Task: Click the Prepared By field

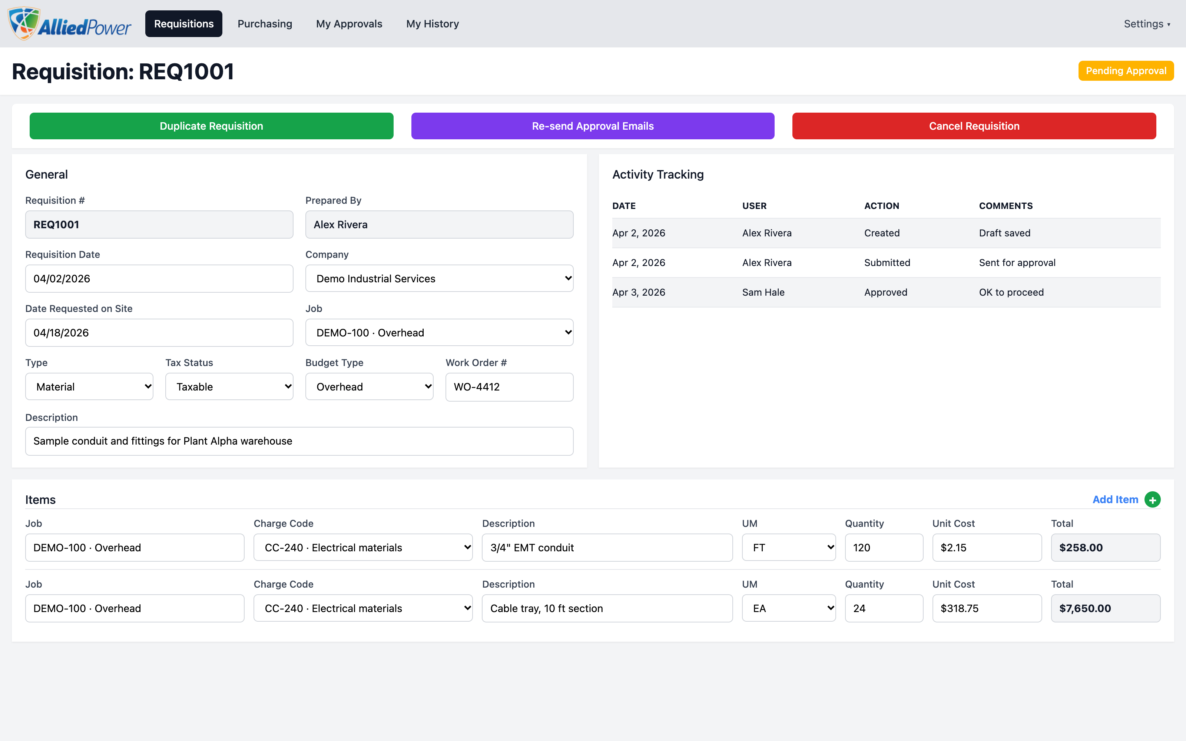Action: 439,225
